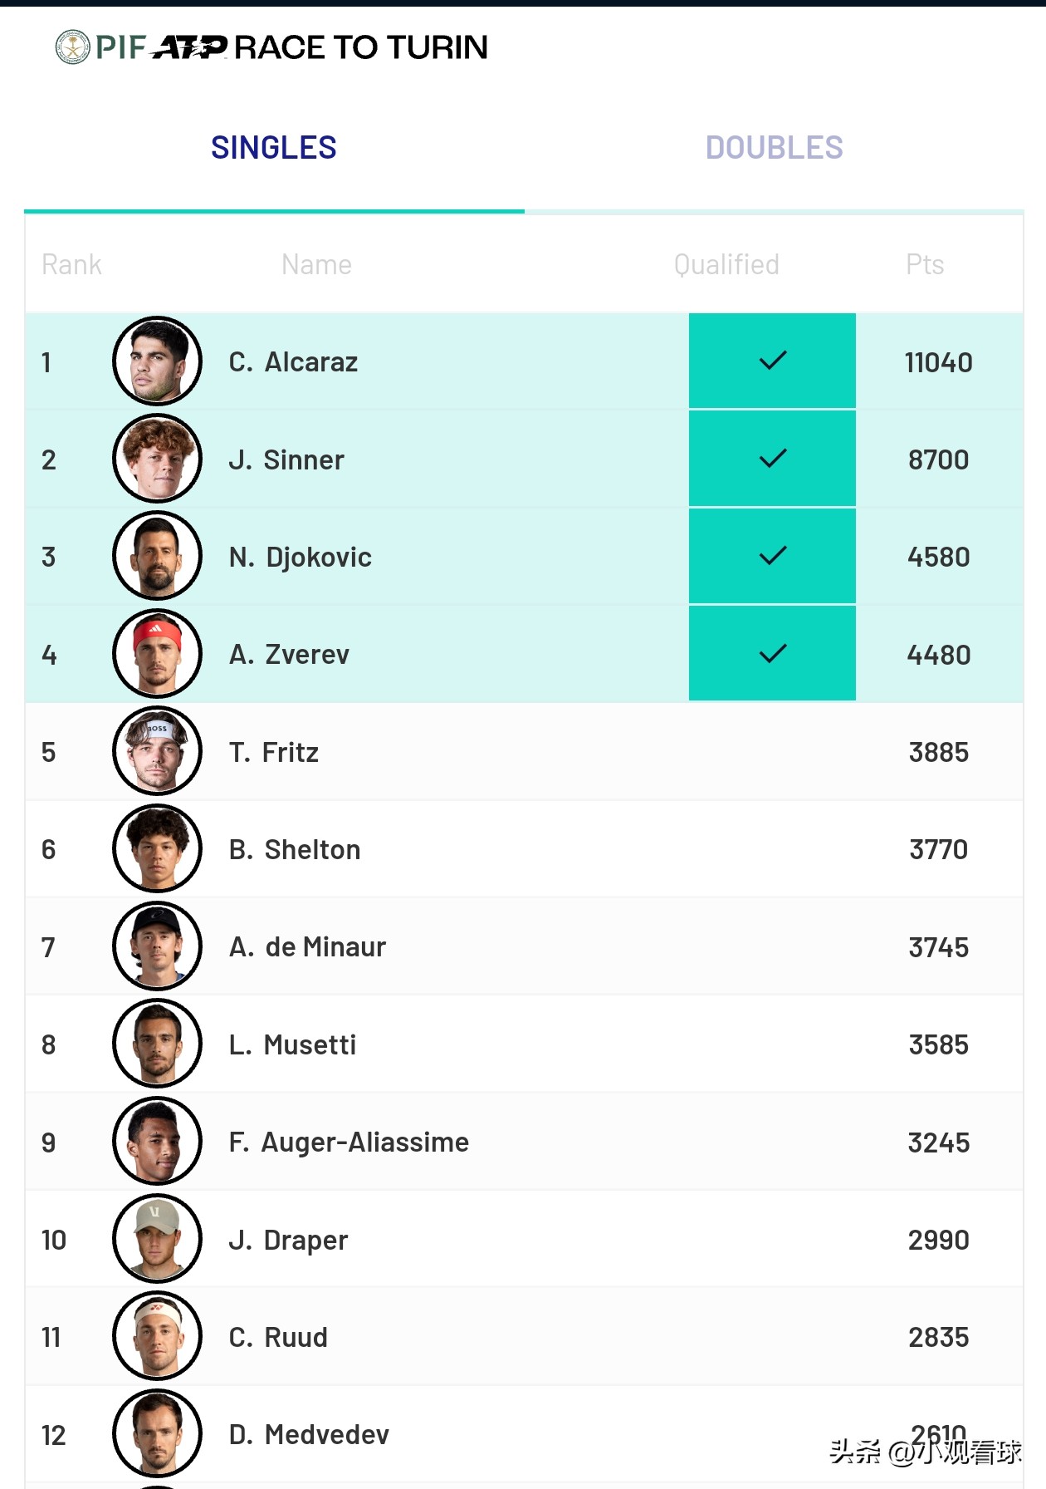This screenshot has width=1046, height=1489.
Task: Click A. Zverev's headshot
Action: (x=157, y=654)
